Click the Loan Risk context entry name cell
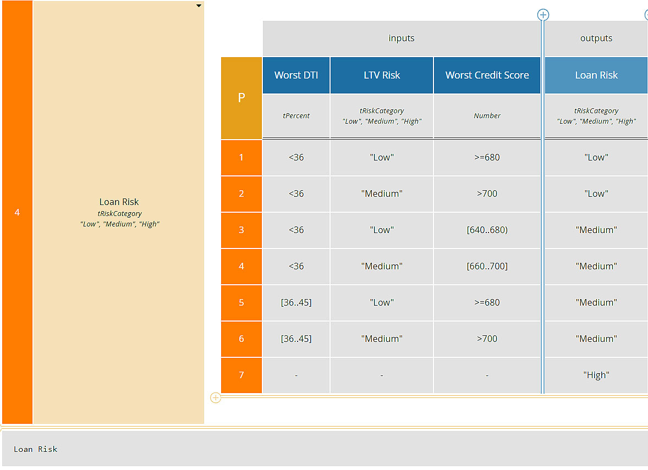Screen dimensions: 648x470 coord(119,212)
